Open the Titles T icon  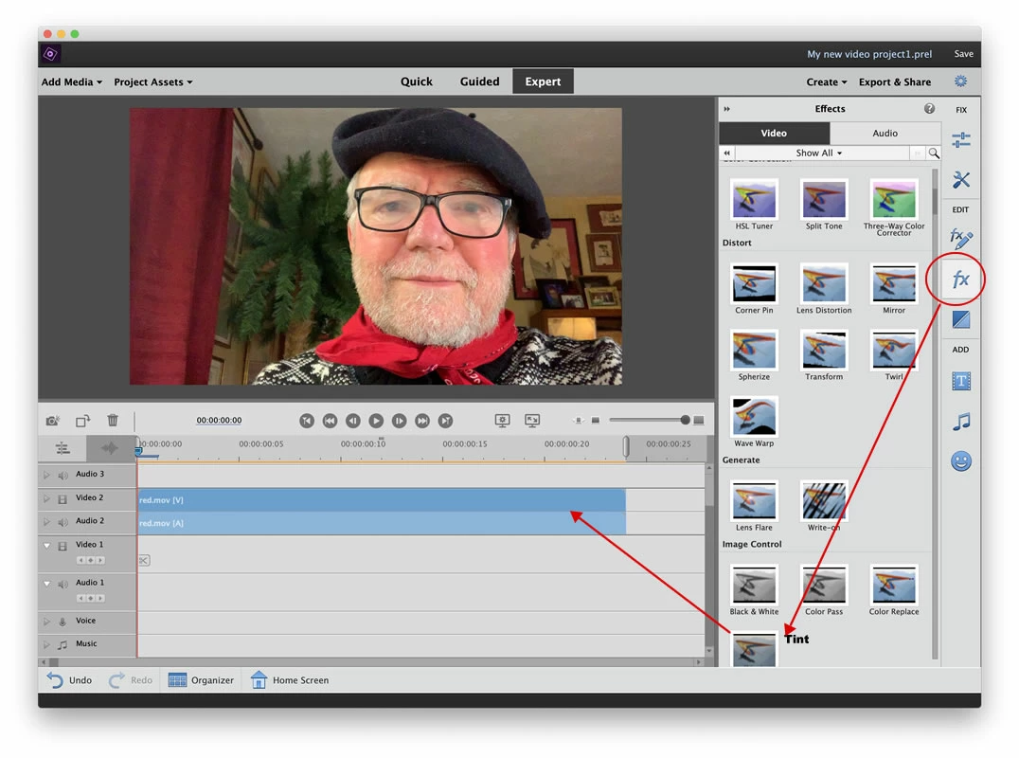pyautogui.click(x=960, y=381)
